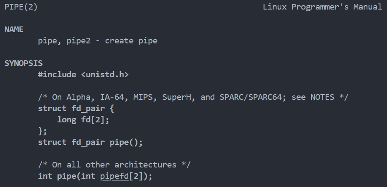The image size is (387, 187).
Task: Click the Linux Programmer's Manual header text
Action: 322,7
